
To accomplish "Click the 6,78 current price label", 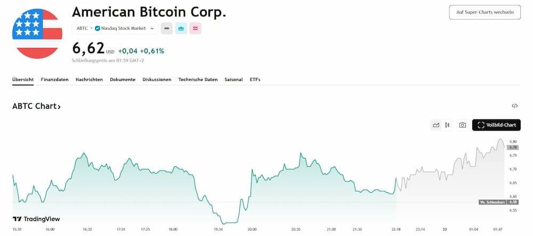I will click(514, 147).
